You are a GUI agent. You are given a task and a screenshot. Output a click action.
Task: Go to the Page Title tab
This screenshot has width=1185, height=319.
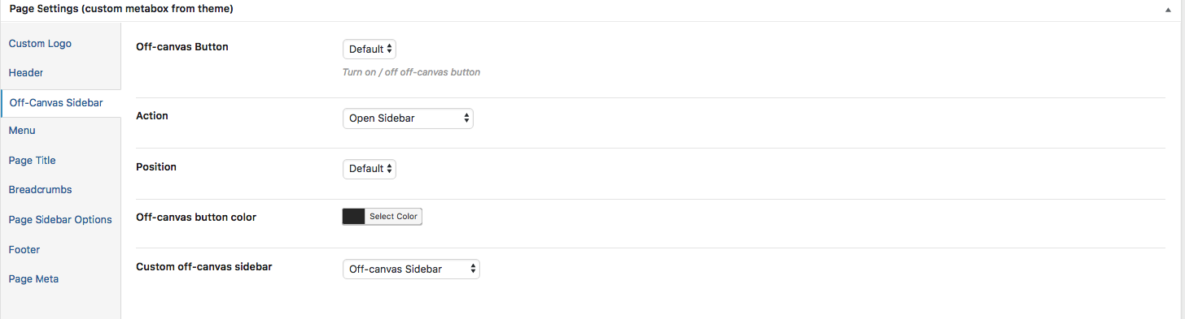(x=32, y=160)
